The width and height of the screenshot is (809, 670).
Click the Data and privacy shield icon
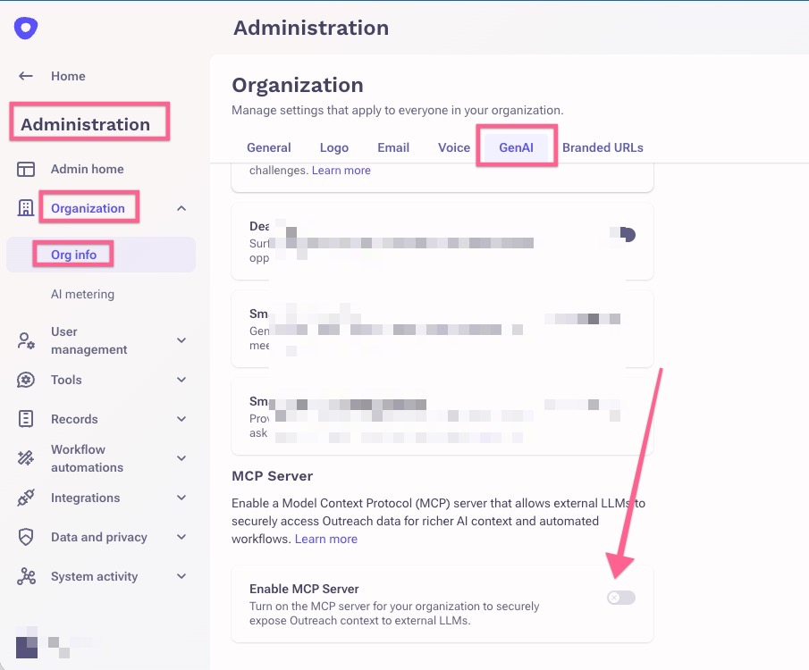[x=26, y=537]
